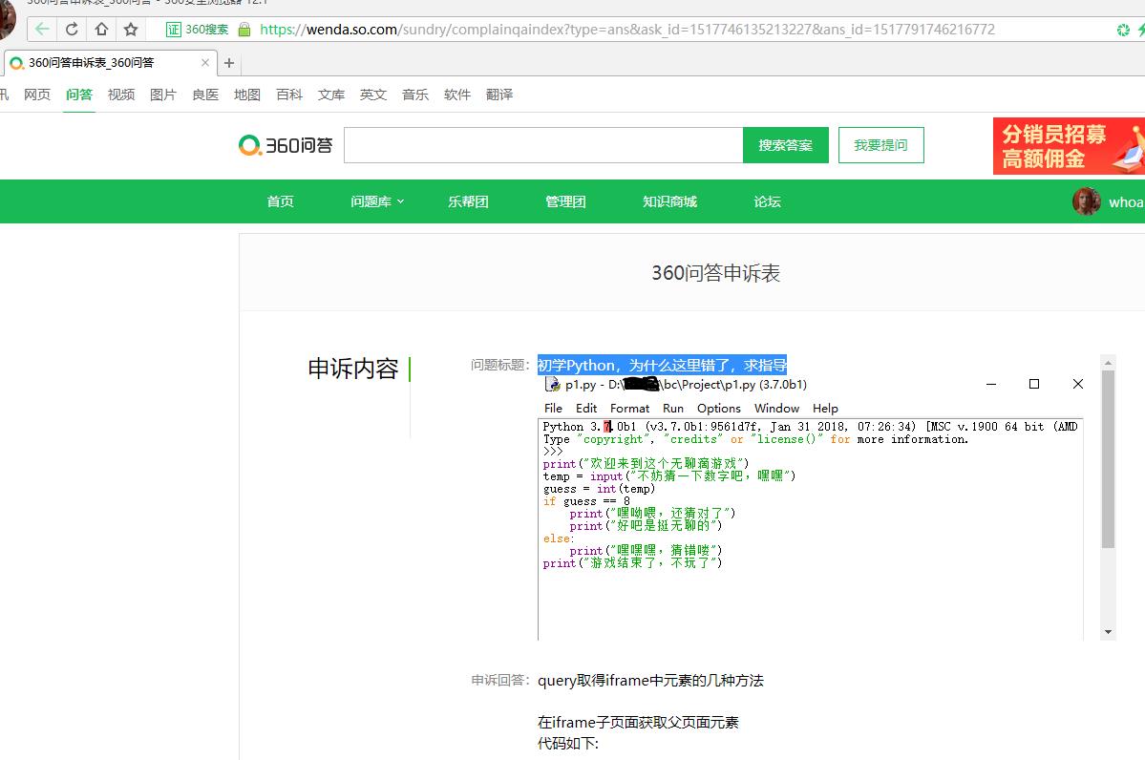The image size is (1145, 760).
Task: Open the File menu in p1.py window
Action: pyautogui.click(x=554, y=408)
